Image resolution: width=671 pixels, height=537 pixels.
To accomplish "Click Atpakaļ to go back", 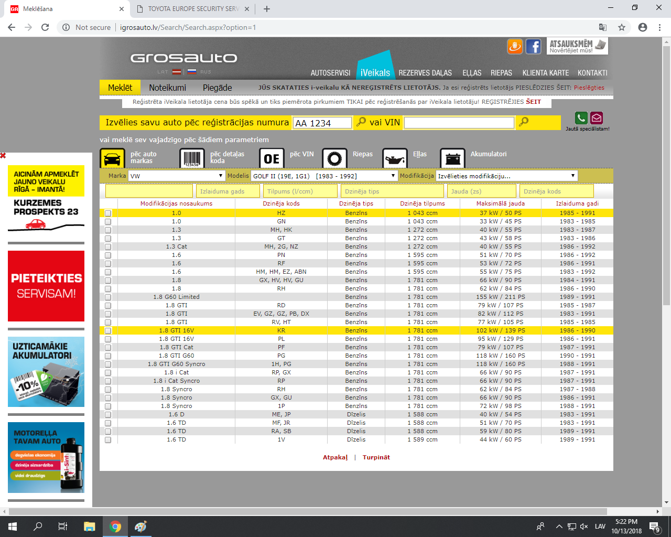I will 335,457.
